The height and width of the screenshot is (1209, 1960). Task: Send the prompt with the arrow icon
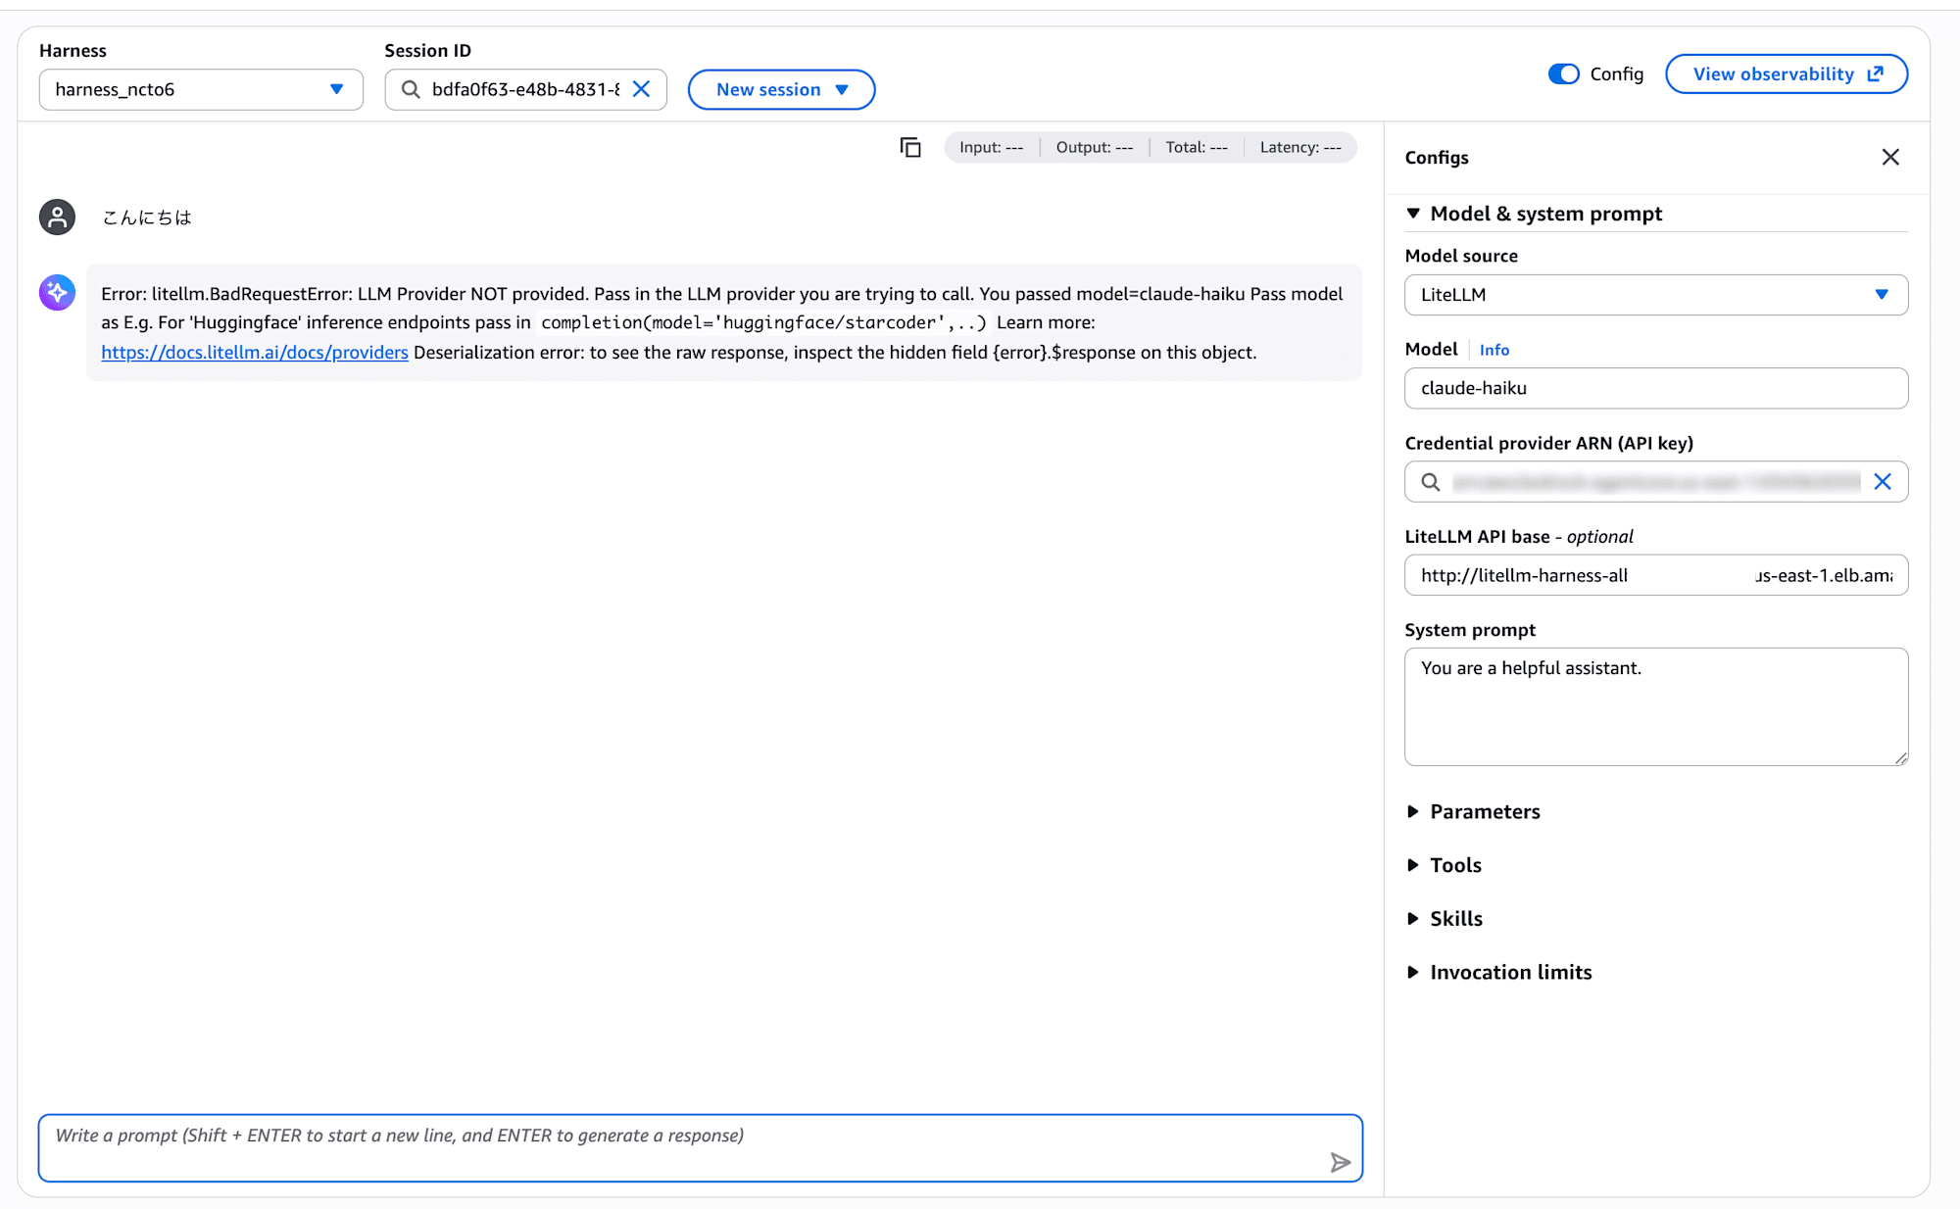tap(1340, 1162)
